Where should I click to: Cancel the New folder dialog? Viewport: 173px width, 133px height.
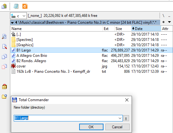click(117, 127)
